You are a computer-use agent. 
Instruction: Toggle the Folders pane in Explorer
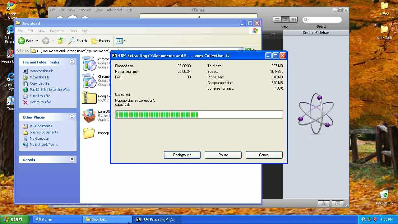100,41
